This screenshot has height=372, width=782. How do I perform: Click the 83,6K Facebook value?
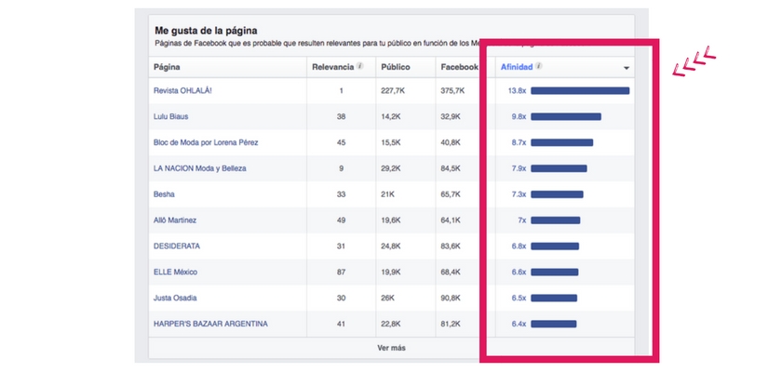coord(451,246)
